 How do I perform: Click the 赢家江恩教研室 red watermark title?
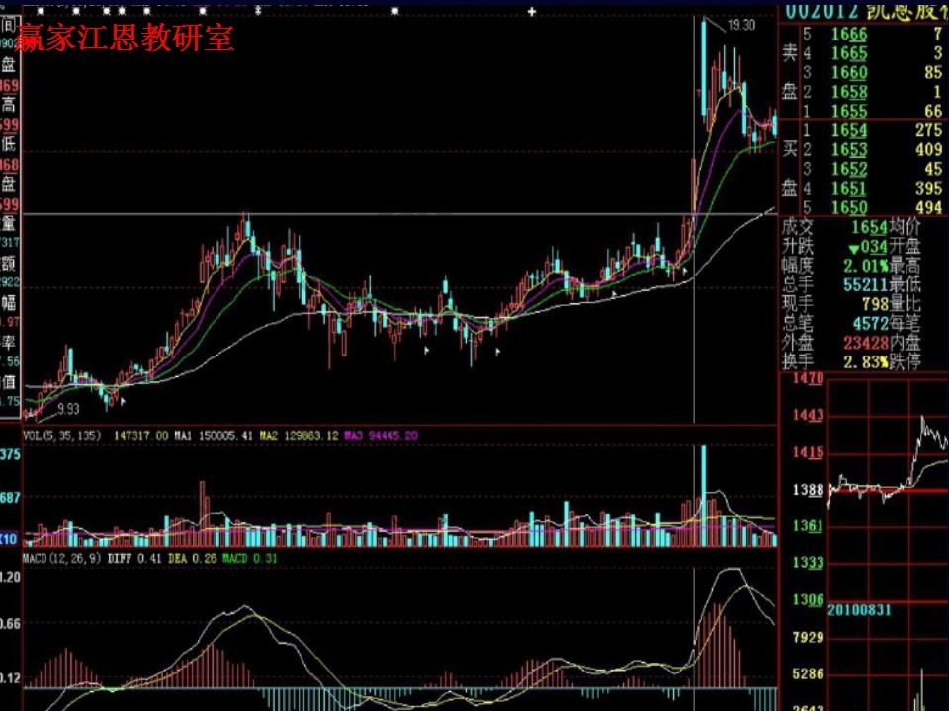(x=126, y=39)
